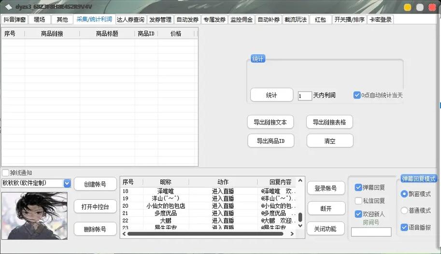Image resolution: width=441 pixels, height=254 pixels.
Task: Click the red close window button
Action: 432,7
